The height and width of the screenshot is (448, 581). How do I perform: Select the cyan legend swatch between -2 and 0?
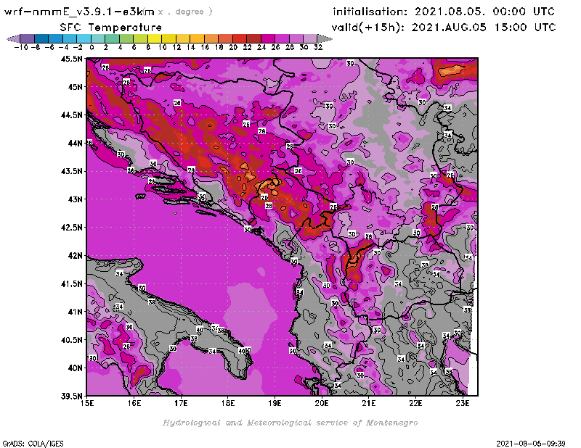[84, 38]
